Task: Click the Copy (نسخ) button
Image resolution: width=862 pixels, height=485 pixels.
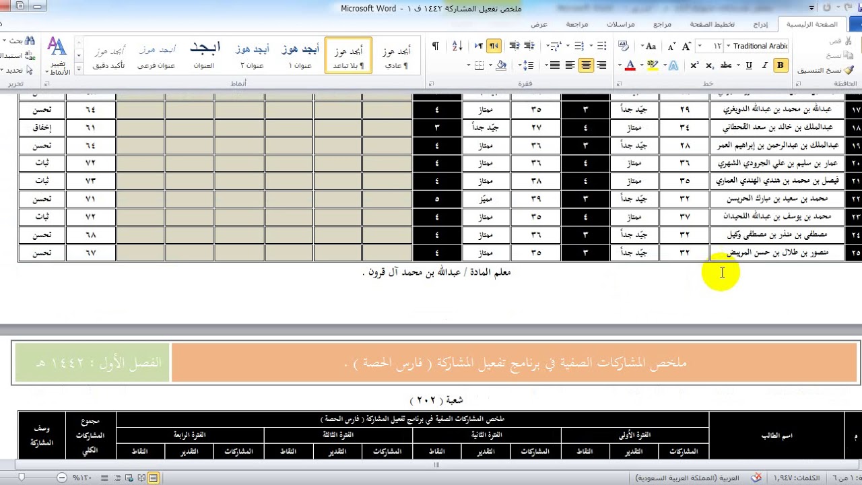Action: 840,55
